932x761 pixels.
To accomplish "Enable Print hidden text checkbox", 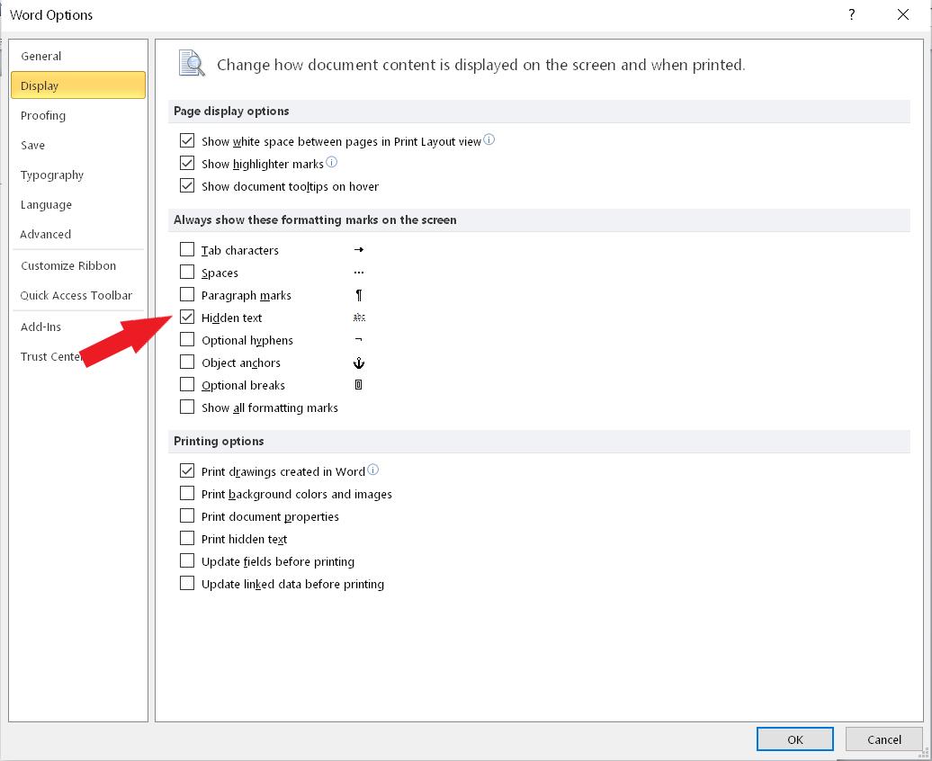I will point(186,538).
